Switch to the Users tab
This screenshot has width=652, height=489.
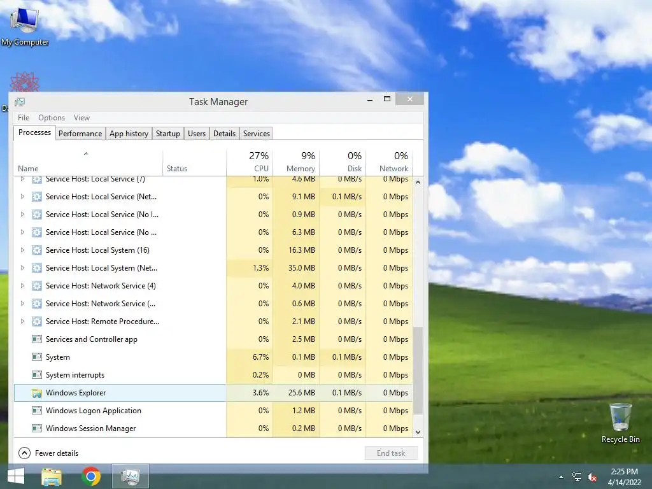(x=197, y=134)
